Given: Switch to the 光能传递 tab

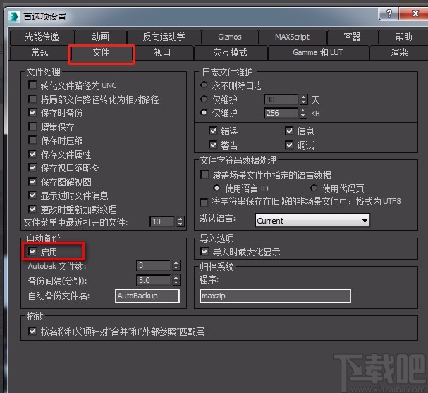Looking at the screenshot, I should click(x=42, y=37).
